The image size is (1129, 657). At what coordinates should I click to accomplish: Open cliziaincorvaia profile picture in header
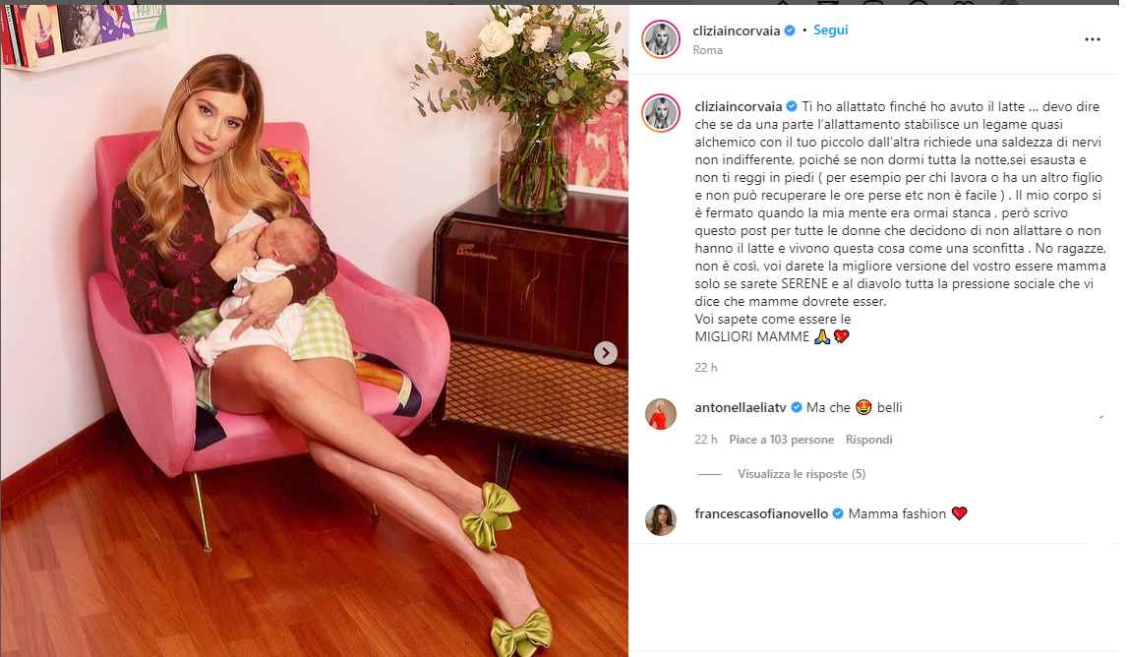pos(660,39)
